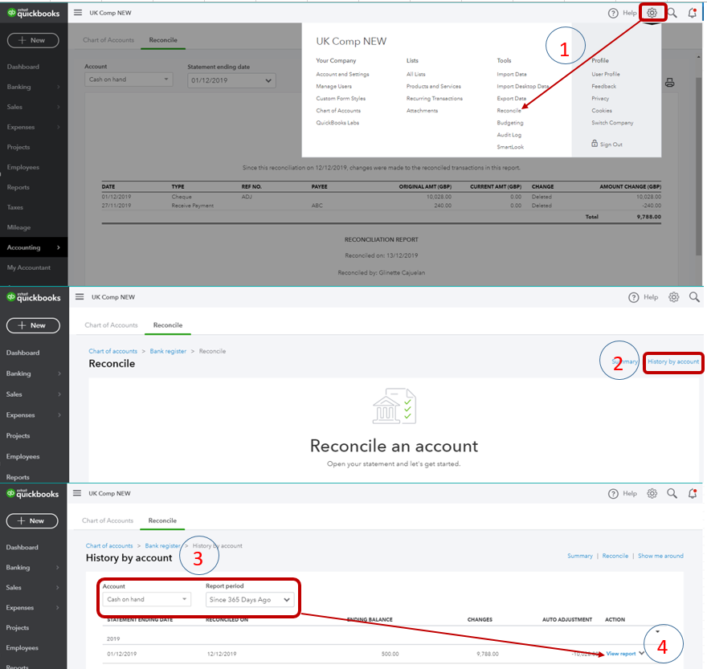Click the hamburger menu icon on the reconciliation report screen
The width and height of the screenshot is (707, 669).
click(78, 13)
